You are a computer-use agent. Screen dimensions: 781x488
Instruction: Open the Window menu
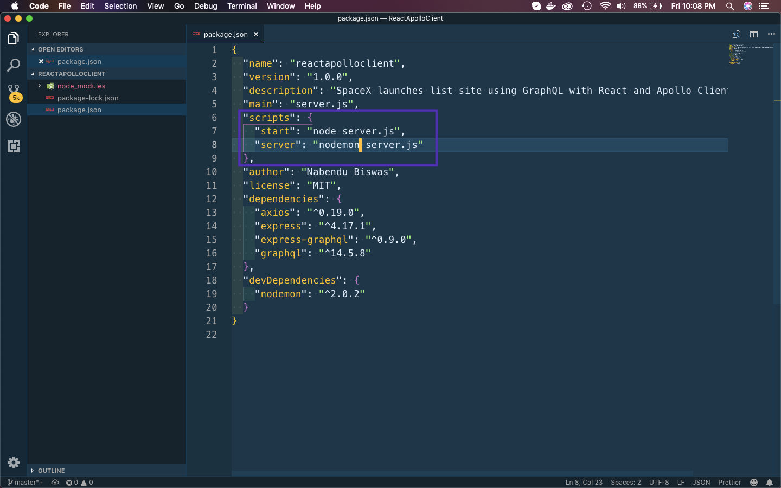[280, 6]
